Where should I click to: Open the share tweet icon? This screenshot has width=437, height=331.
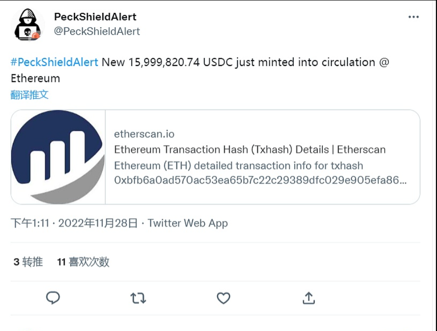coord(309,298)
